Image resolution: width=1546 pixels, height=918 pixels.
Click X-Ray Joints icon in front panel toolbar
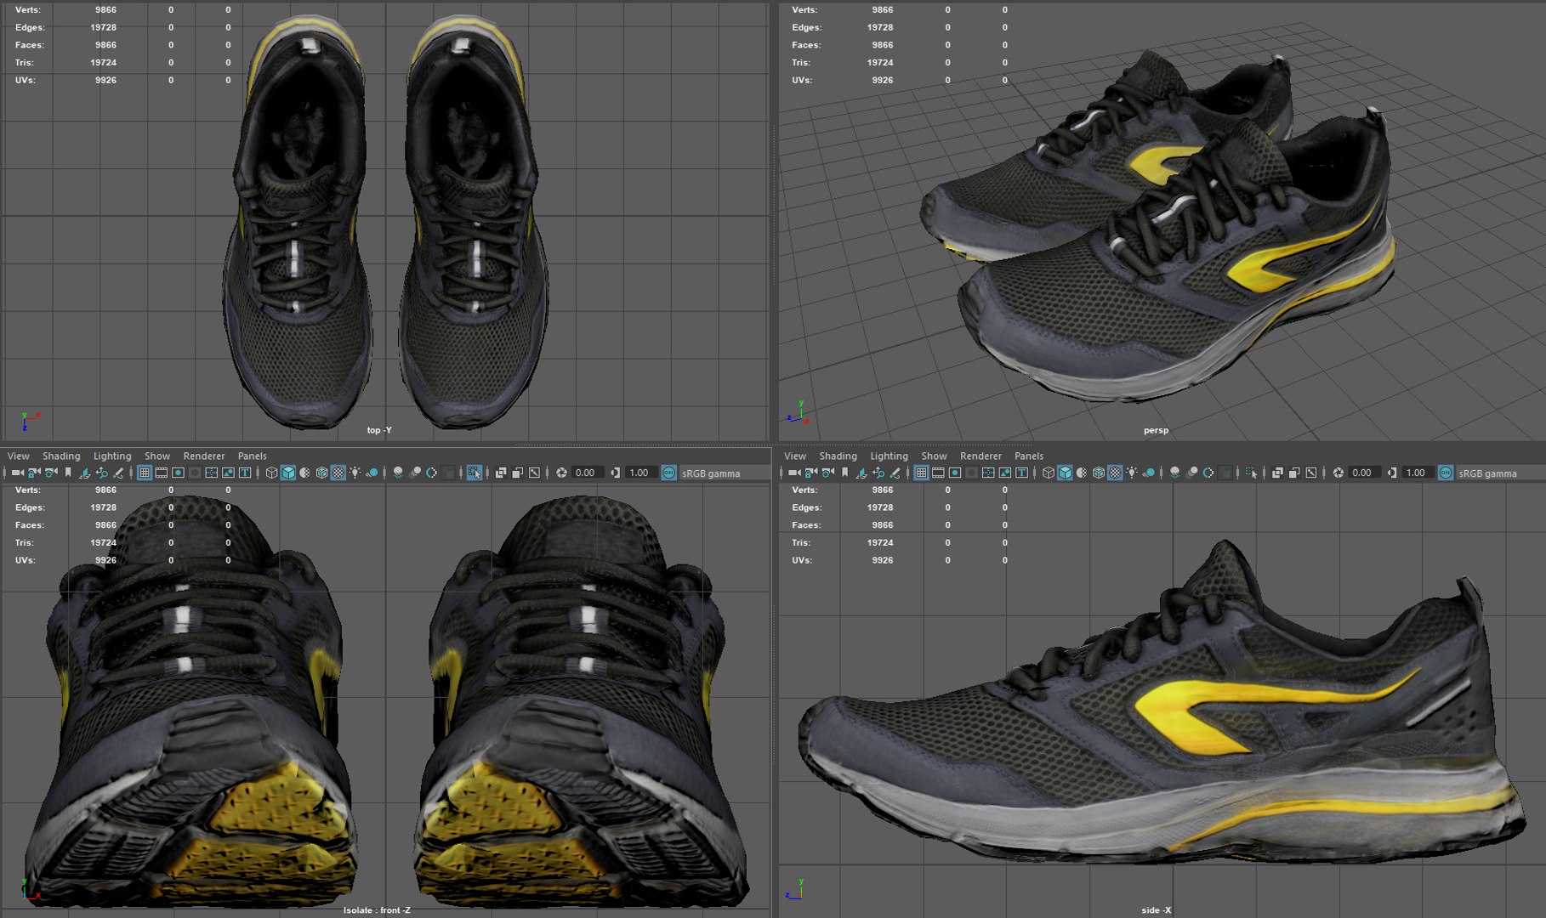534,473
